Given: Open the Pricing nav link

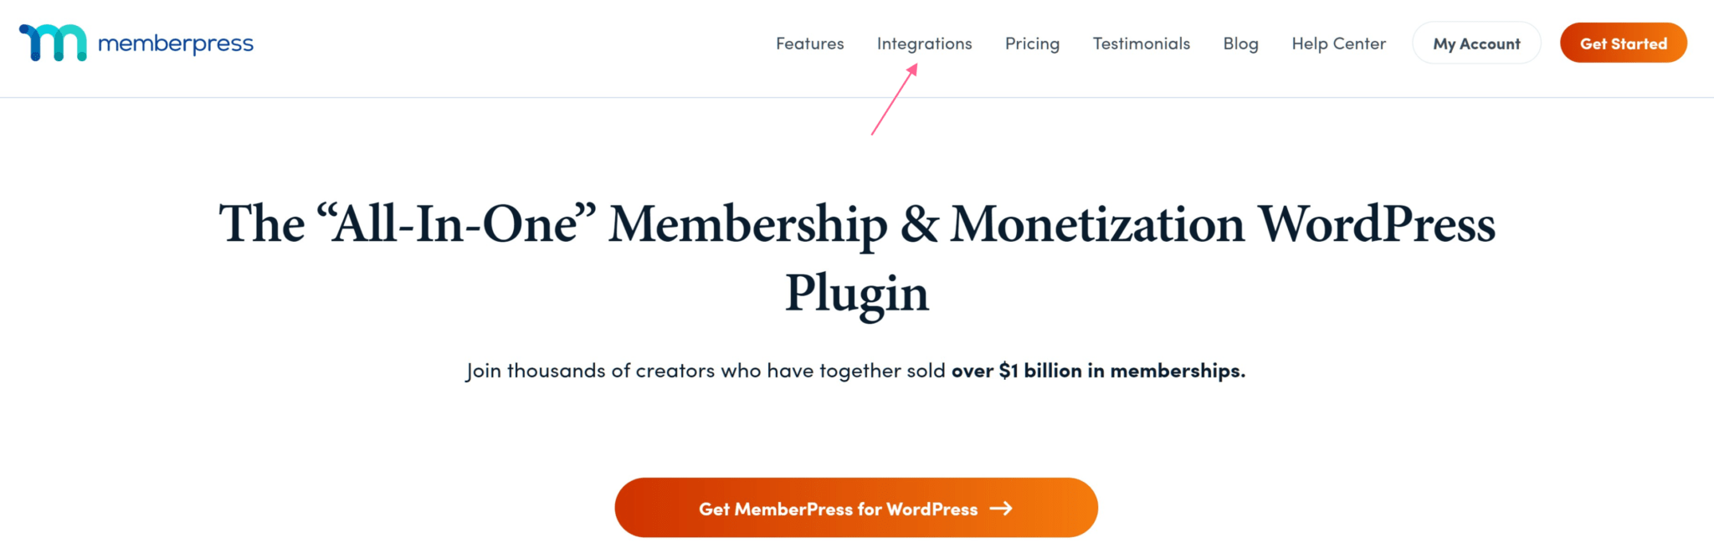Looking at the screenshot, I should [x=1032, y=44].
